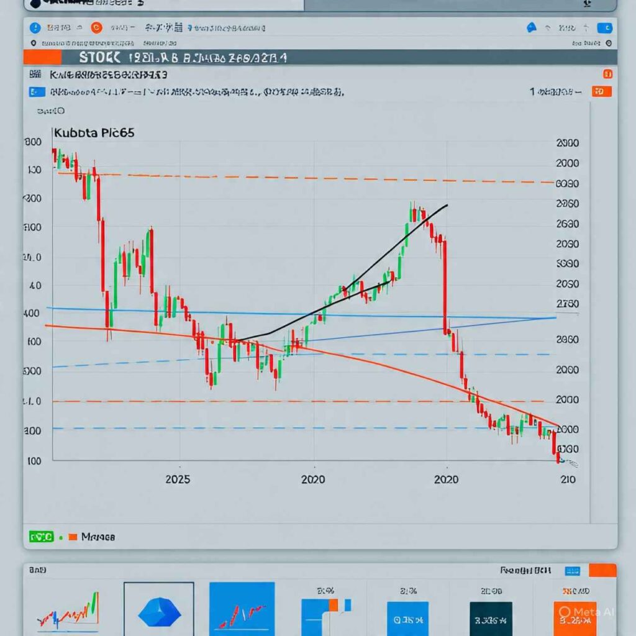Open the blue-and-orange bar chart widget
This screenshot has width=636, height=636.
coord(326,617)
